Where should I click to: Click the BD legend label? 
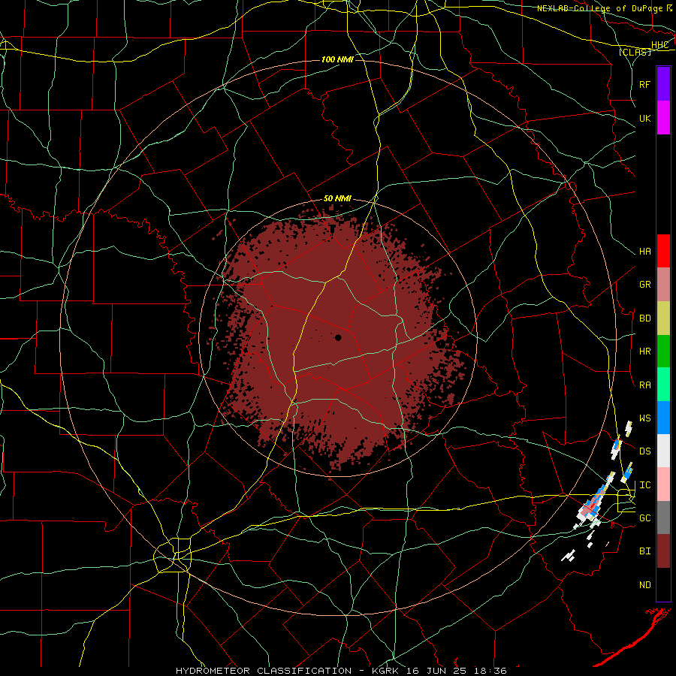[644, 318]
